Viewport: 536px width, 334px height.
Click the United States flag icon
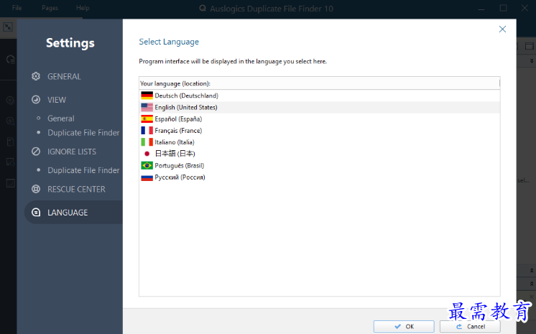click(x=147, y=107)
